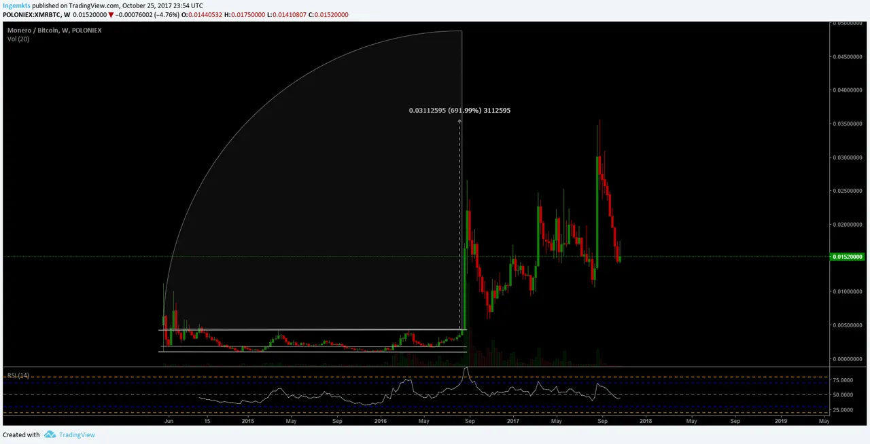Image resolution: width=870 pixels, height=444 pixels.
Task: Open the TradingView link beside Created with
Action: [77, 435]
